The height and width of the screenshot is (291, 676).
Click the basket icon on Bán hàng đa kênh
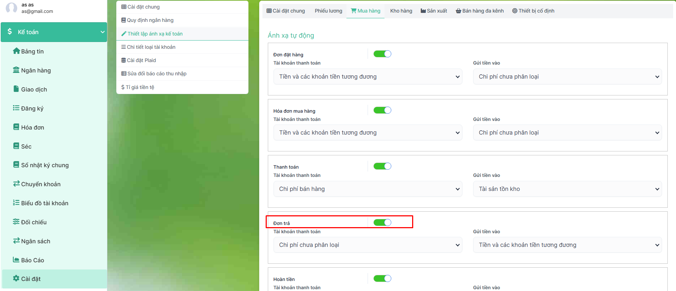458,11
